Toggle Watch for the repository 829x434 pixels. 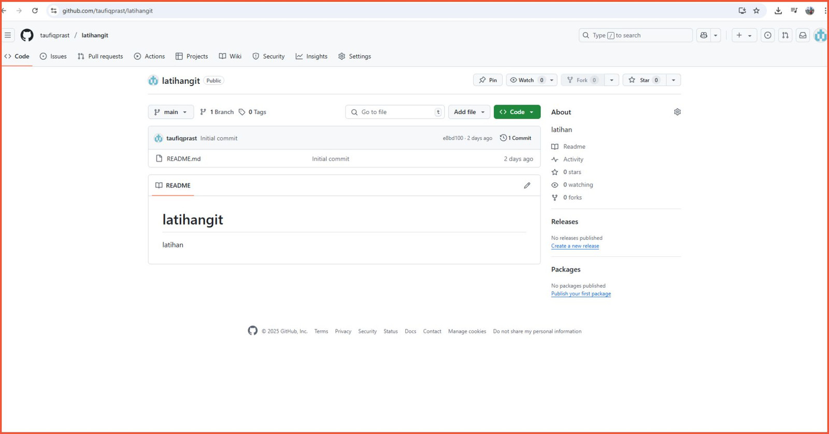pyautogui.click(x=526, y=80)
